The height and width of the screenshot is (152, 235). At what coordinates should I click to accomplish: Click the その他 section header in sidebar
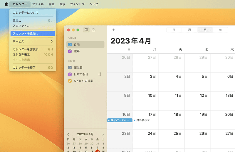(x=71, y=61)
